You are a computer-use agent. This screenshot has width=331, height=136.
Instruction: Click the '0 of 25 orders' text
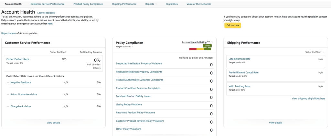click(x=94, y=65)
